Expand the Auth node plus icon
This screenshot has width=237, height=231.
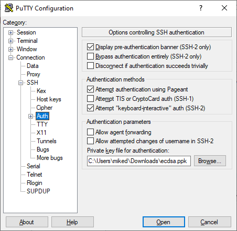click(30, 116)
